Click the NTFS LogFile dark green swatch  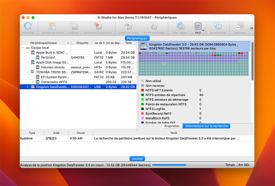click(x=142, y=109)
